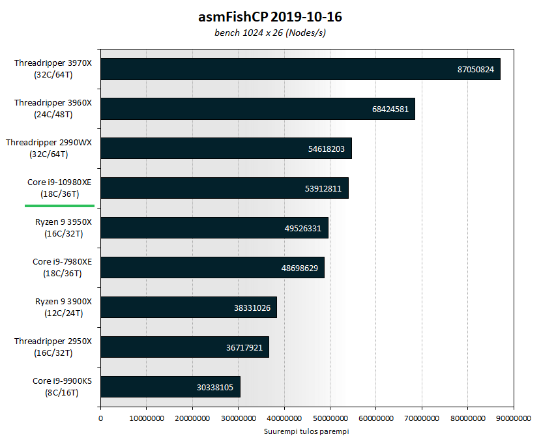Select the score "48698629"
Image resolution: width=541 pixels, height=447 pixels.
click(299, 268)
